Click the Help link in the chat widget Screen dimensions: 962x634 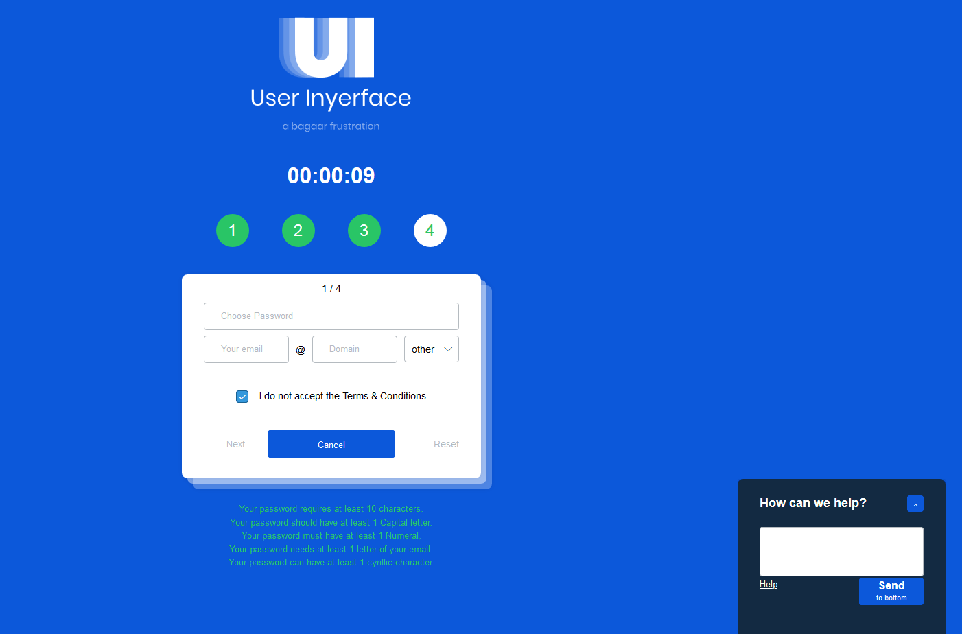coord(768,584)
